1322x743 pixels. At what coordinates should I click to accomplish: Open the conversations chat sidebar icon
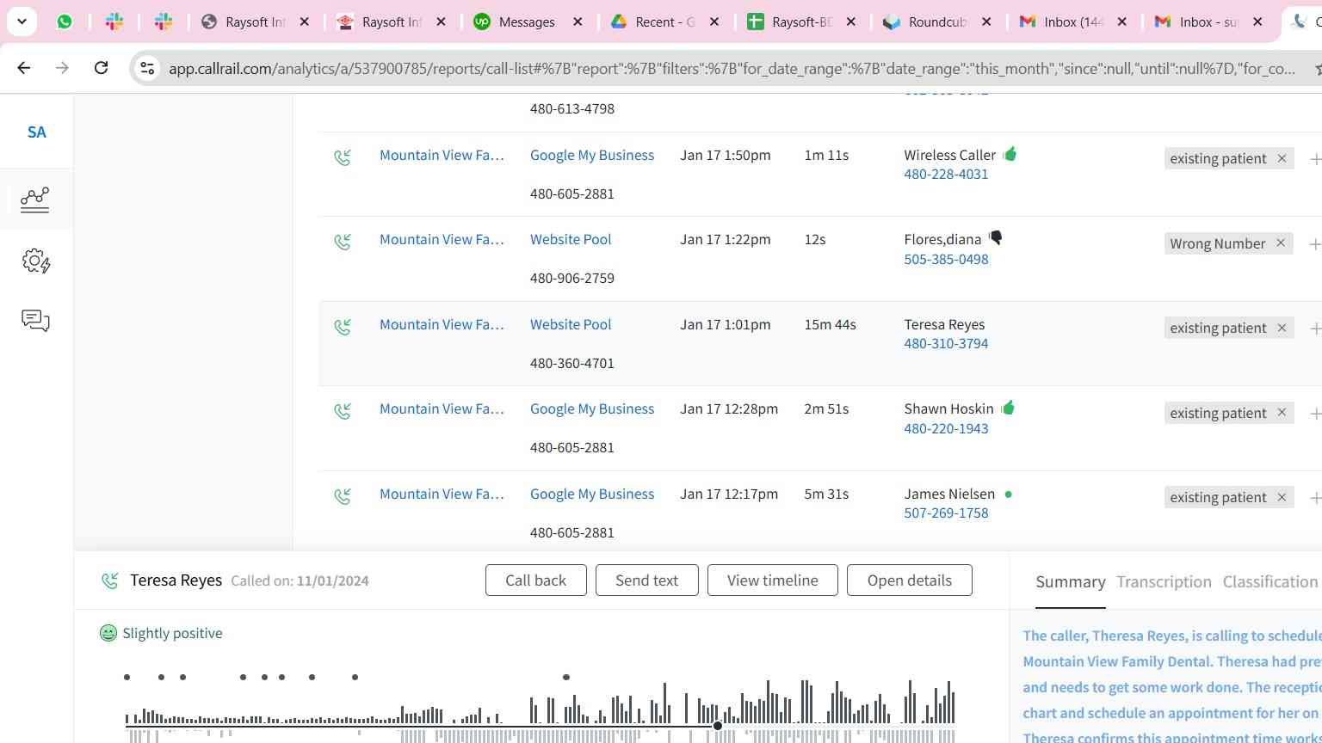[x=35, y=321]
